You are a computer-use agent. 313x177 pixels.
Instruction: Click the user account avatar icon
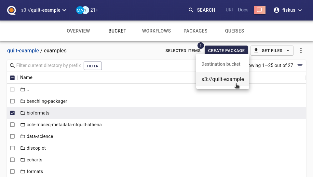click(x=277, y=10)
